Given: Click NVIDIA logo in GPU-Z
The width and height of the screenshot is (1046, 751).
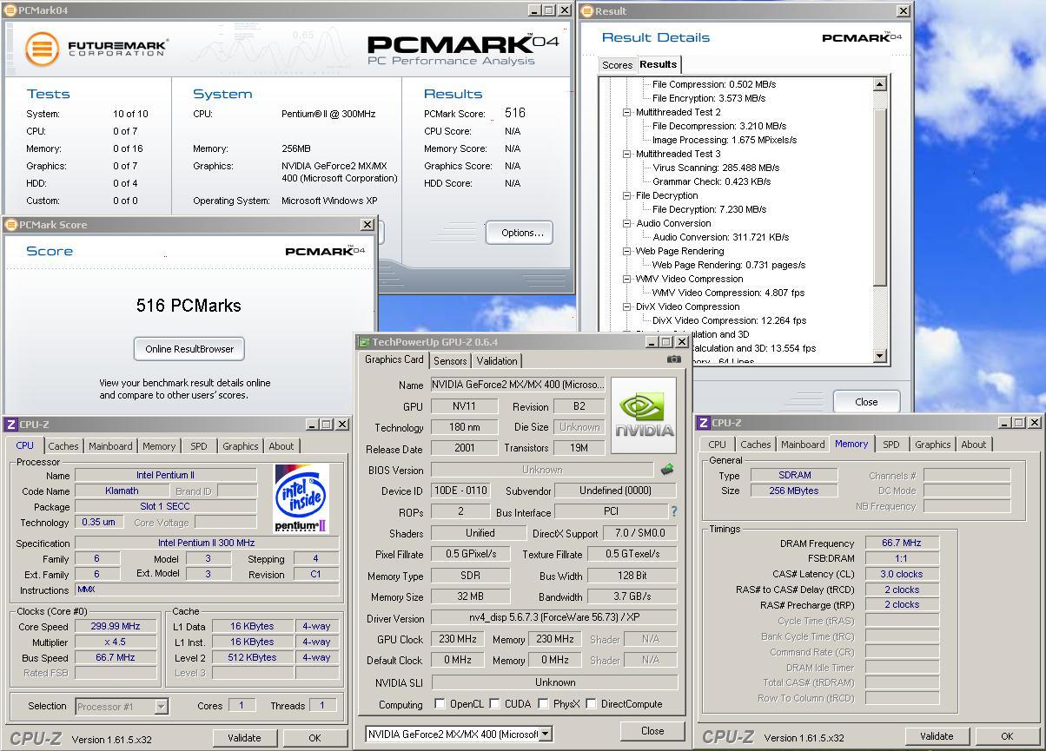Looking at the screenshot, I should [x=644, y=415].
